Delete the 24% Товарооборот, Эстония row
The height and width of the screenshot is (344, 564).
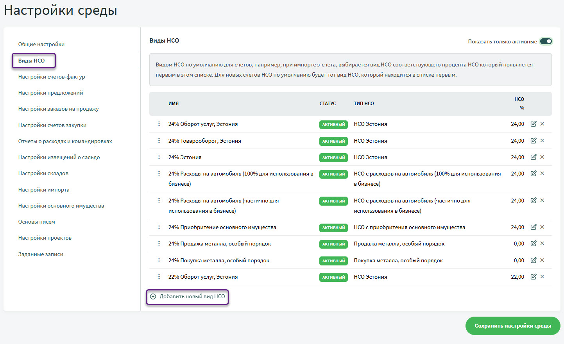542,141
